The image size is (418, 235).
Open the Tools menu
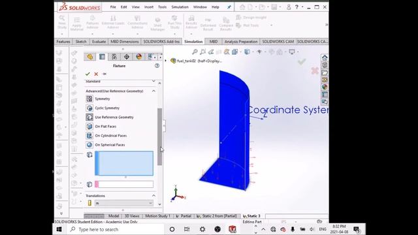click(162, 7)
